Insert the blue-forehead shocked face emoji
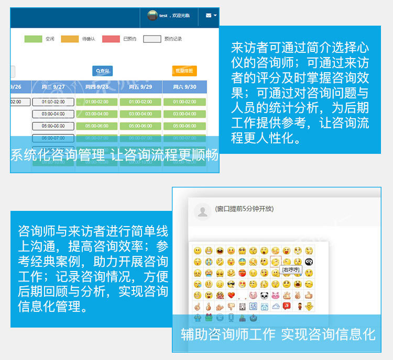393x360 pixels. tap(242, 262)
